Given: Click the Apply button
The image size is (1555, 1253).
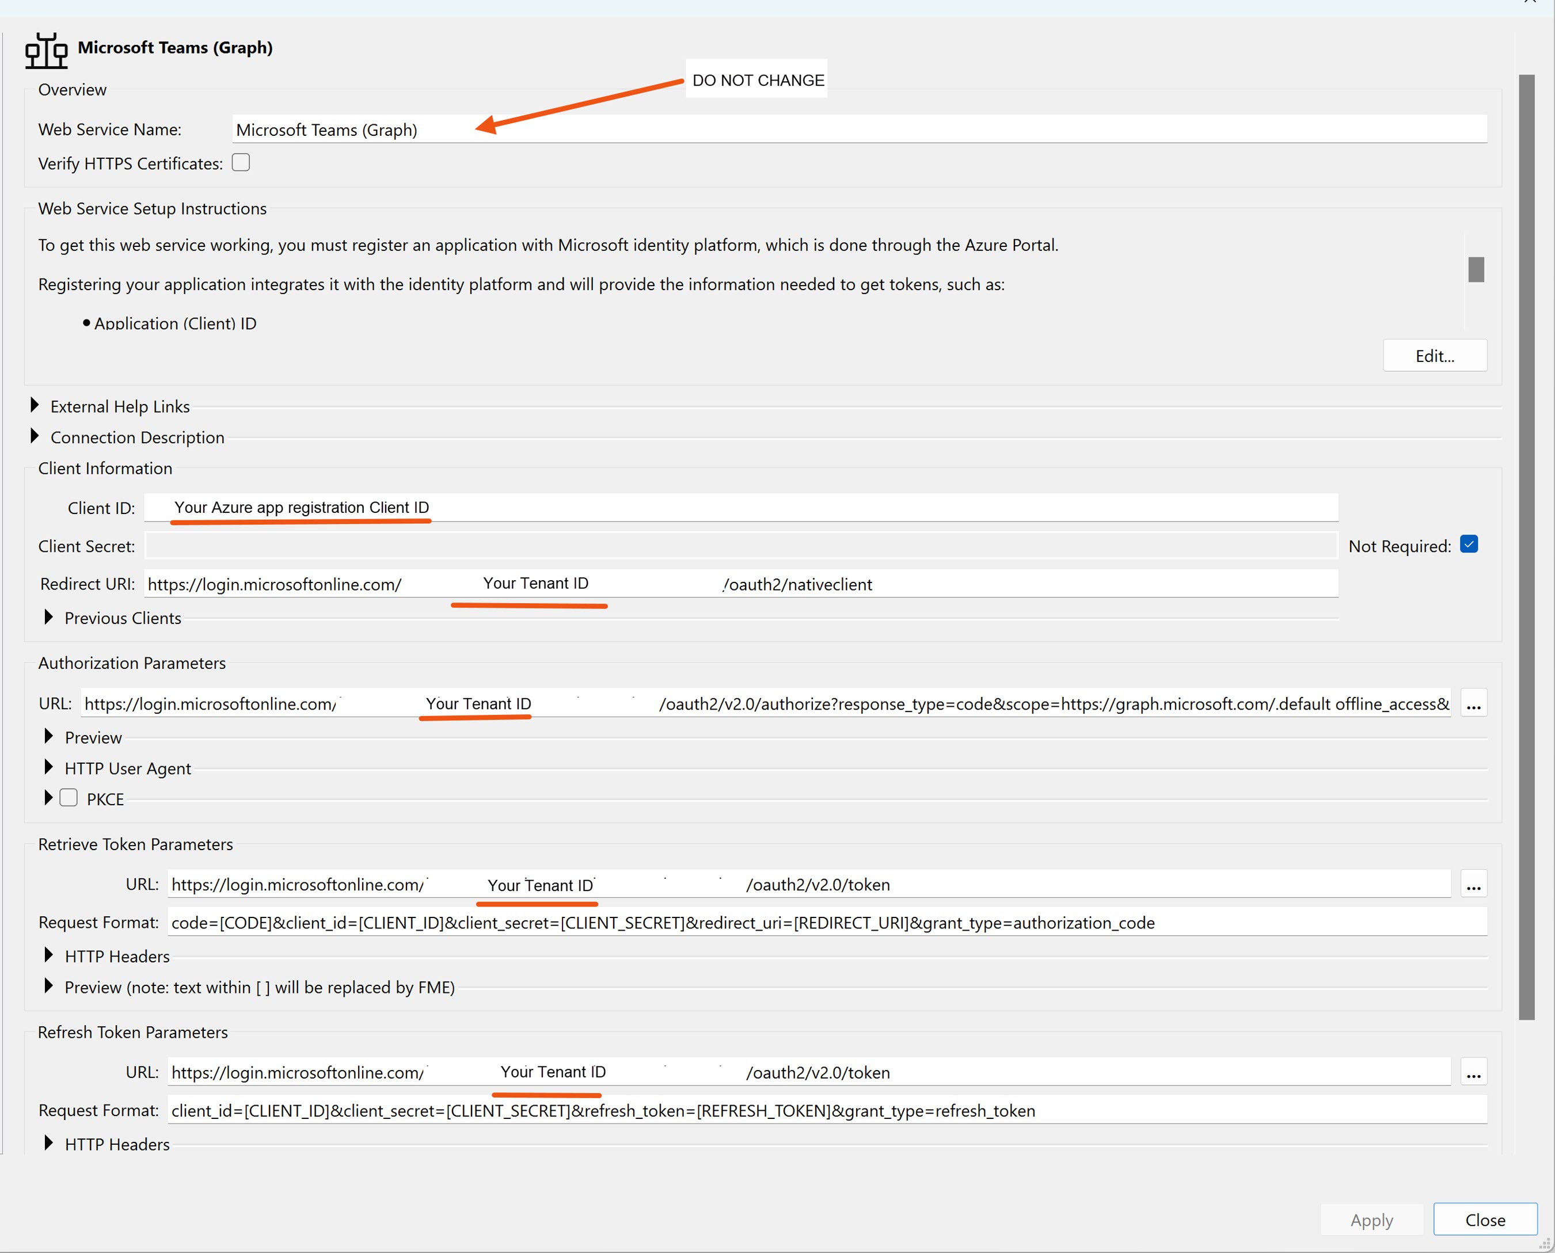Looking at the screenshot, I should (1371, 1220).
